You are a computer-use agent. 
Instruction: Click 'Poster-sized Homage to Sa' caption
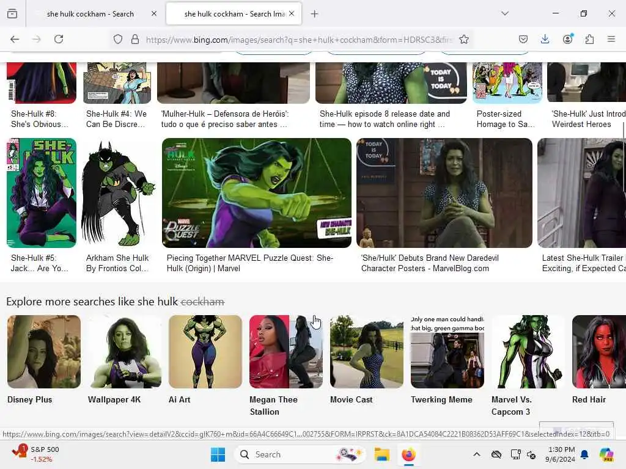pos(506,119)
